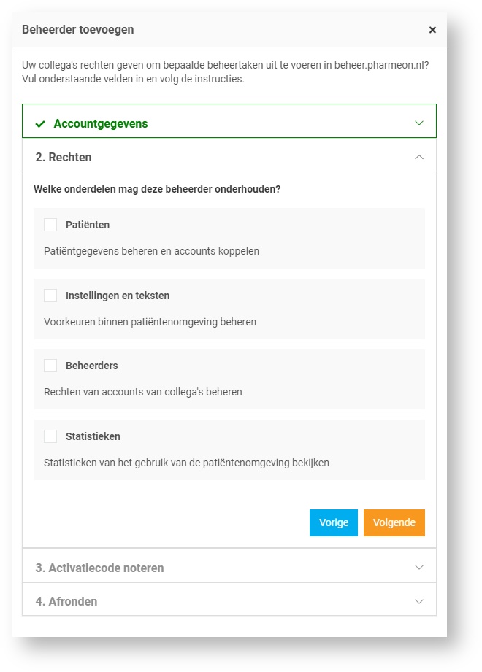Expand the Afronden section chevron

419,602
